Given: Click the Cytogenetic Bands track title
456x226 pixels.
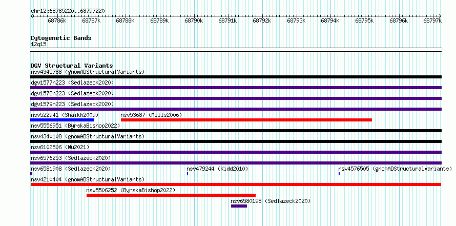Looking at the screenshot, I should coord(61,38).
